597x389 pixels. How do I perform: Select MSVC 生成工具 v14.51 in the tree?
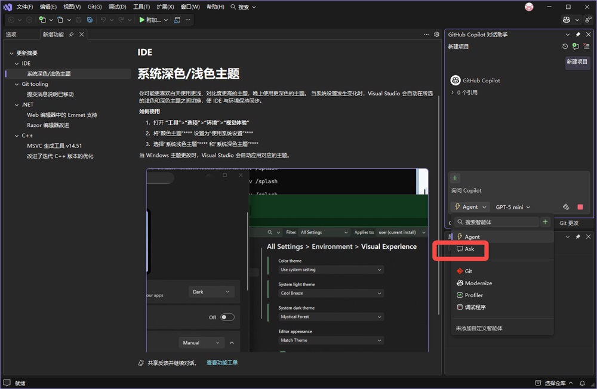tap(54, 146)
